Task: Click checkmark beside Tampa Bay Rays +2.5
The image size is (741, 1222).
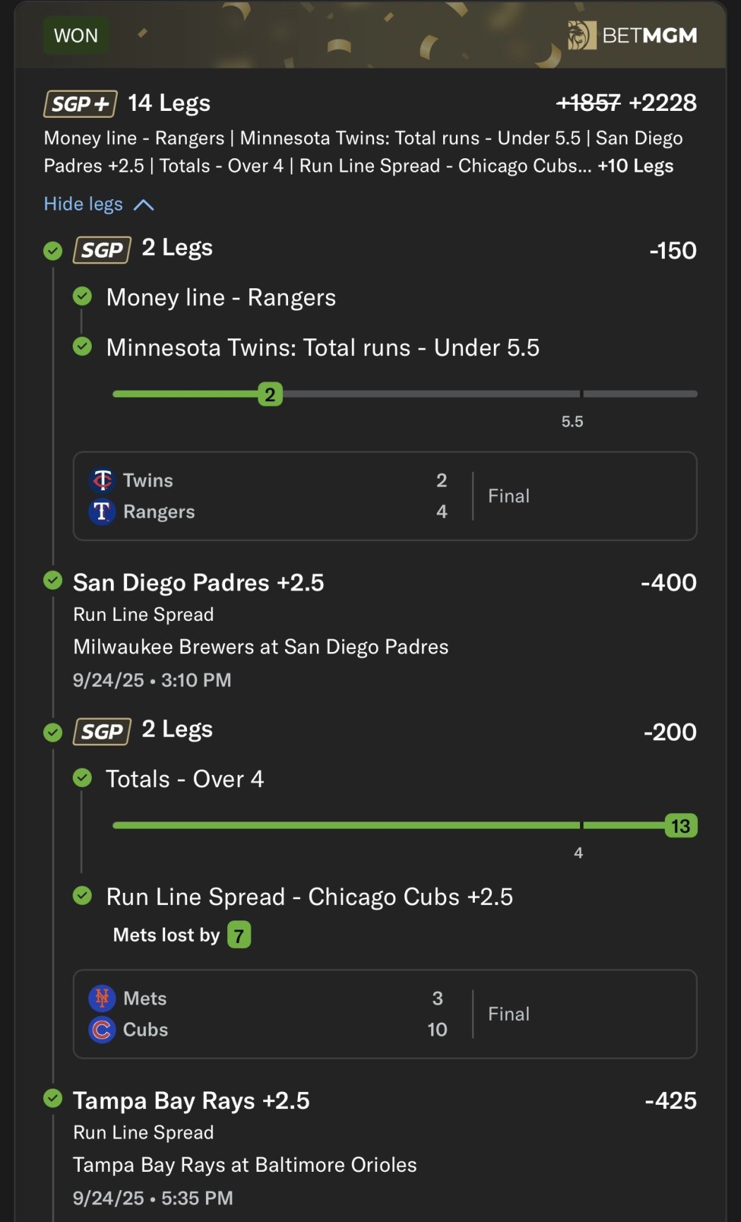Action: point(53,1098)
